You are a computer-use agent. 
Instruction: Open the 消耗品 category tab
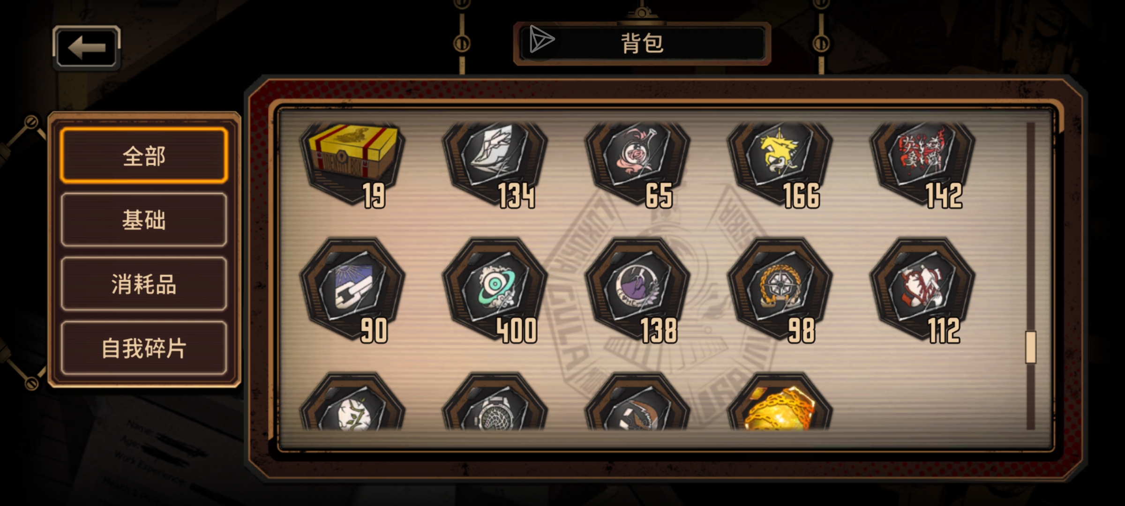coord(144,284)
